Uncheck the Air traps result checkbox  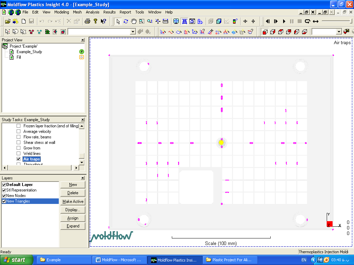coord(19,159)
